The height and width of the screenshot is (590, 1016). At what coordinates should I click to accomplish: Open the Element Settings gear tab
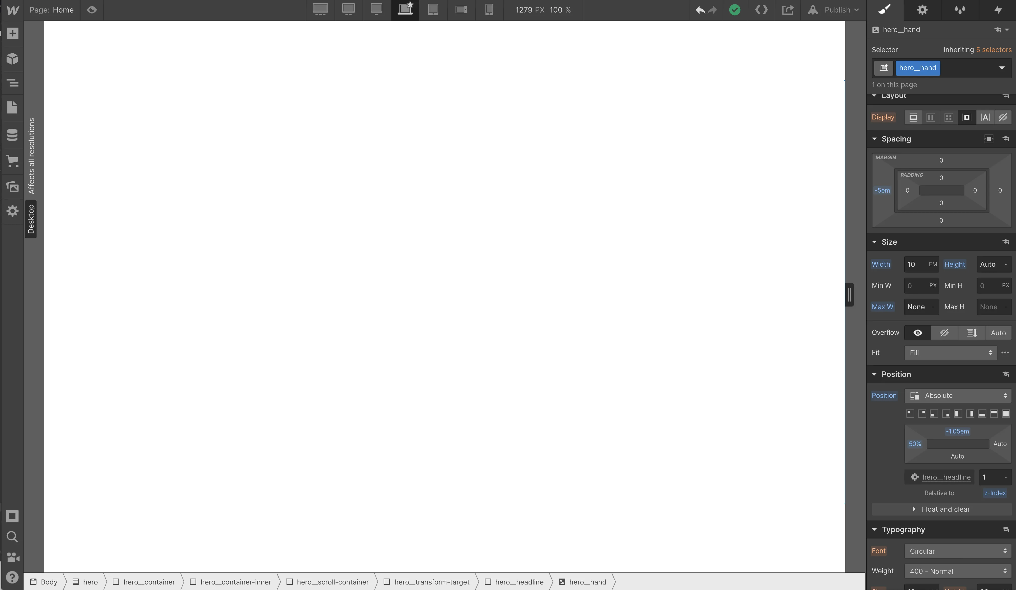coord(922,10)
